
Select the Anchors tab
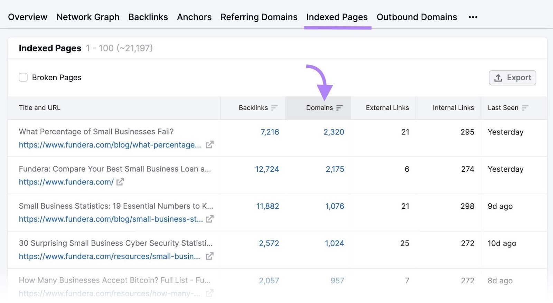coord(194,17)
